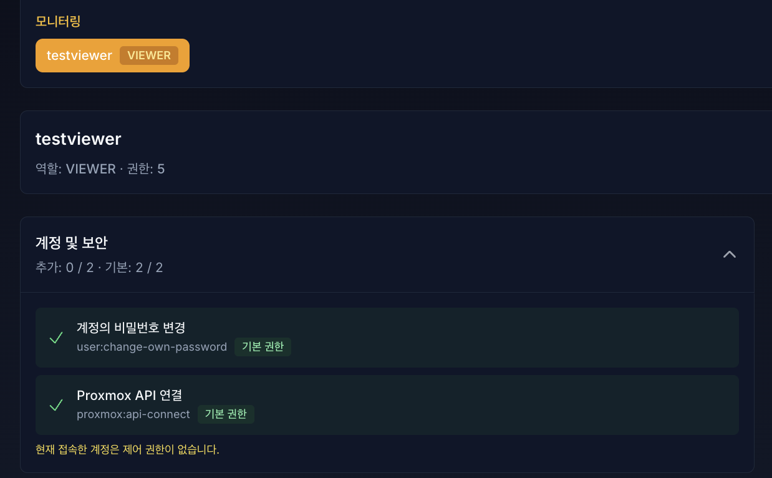Click the proxmox:api-connect permission key

click(x=133, y=414)
